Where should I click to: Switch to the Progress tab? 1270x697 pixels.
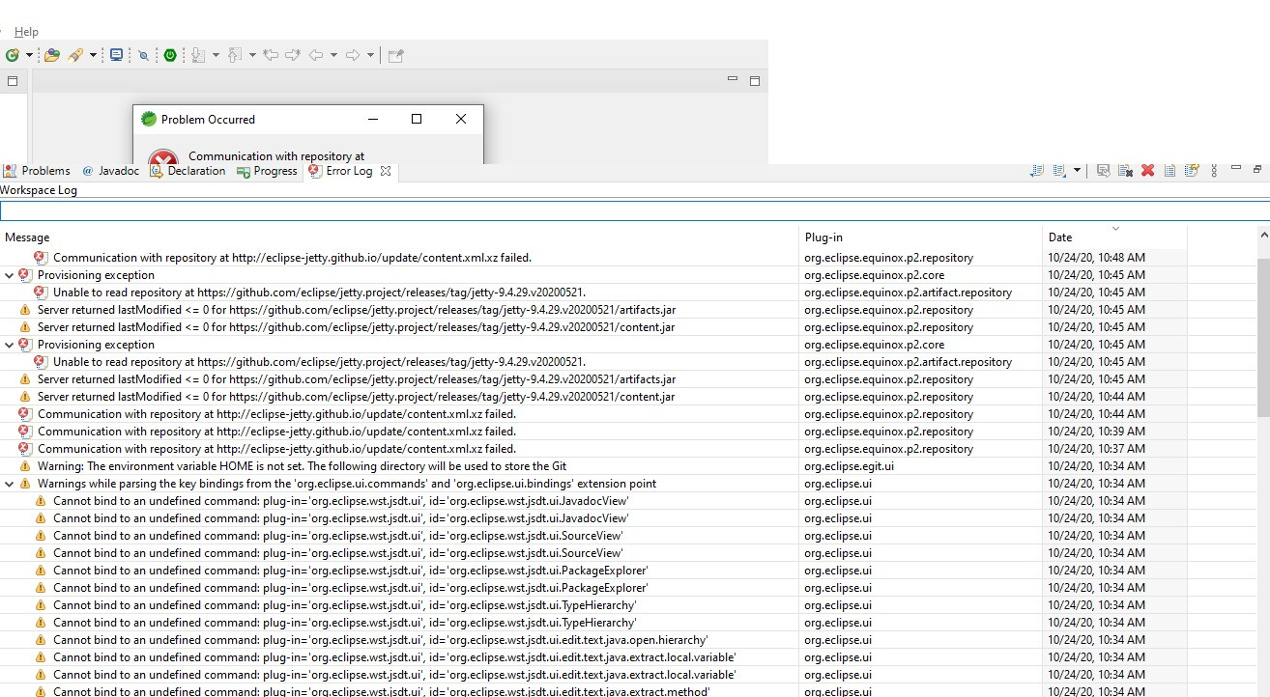click(268, 171)
